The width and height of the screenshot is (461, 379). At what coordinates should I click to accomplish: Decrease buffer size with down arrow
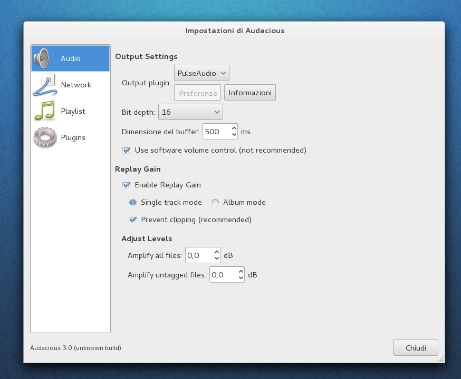pos(234,135)
